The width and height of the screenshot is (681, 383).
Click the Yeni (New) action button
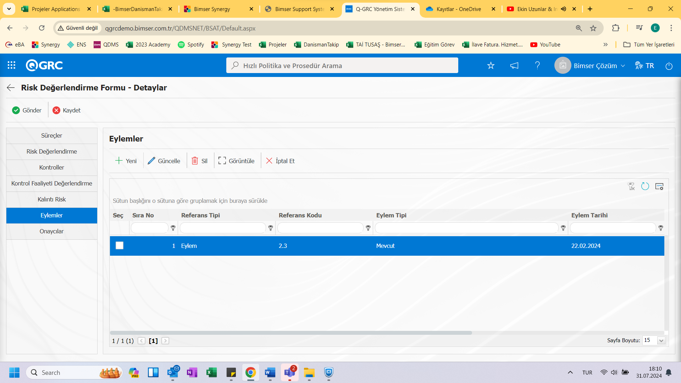126,160
